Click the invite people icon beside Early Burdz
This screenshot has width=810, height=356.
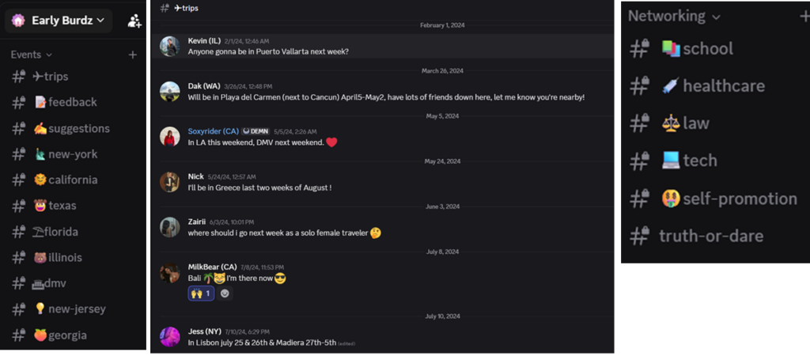point(134,21)
